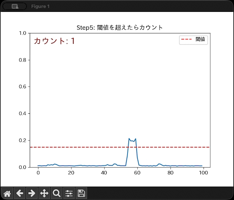Click the y-axis label 0.0
Screen dimensions: 234x200
(x=22, y=167)
